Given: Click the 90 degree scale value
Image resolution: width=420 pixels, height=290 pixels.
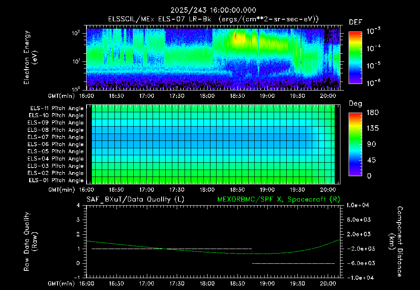Looking at the screenshot, I should (371, 144).
